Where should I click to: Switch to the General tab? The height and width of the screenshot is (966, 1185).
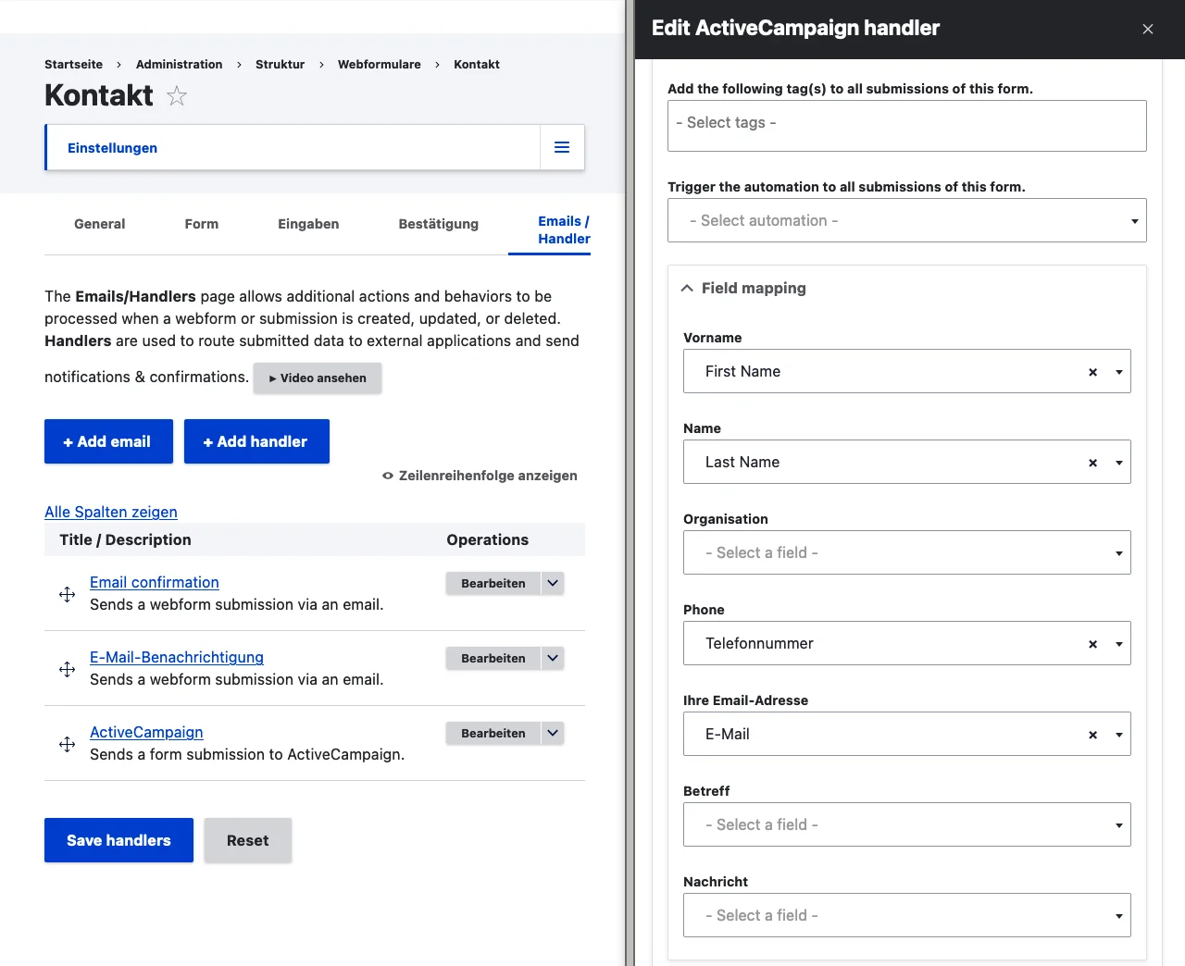[x=99, y=224]
